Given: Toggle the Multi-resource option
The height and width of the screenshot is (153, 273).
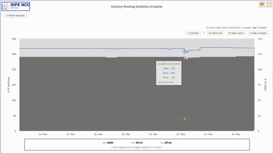Looking at the screenshot, I should (x=15, y=15).
